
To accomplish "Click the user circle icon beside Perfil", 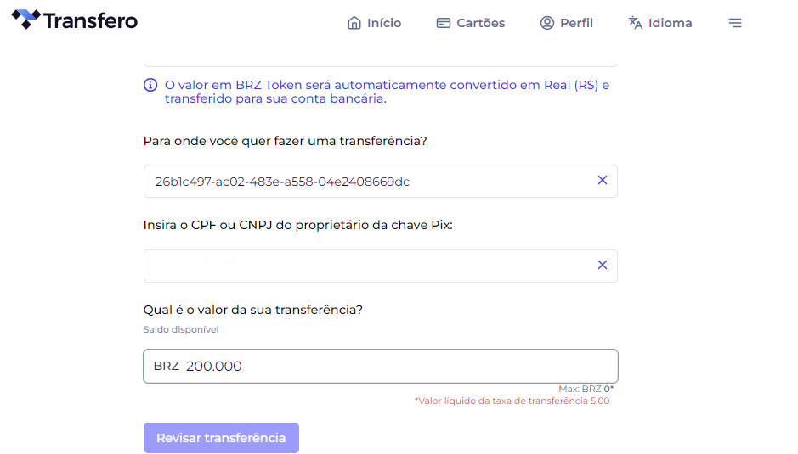I will tap(547, 23).
